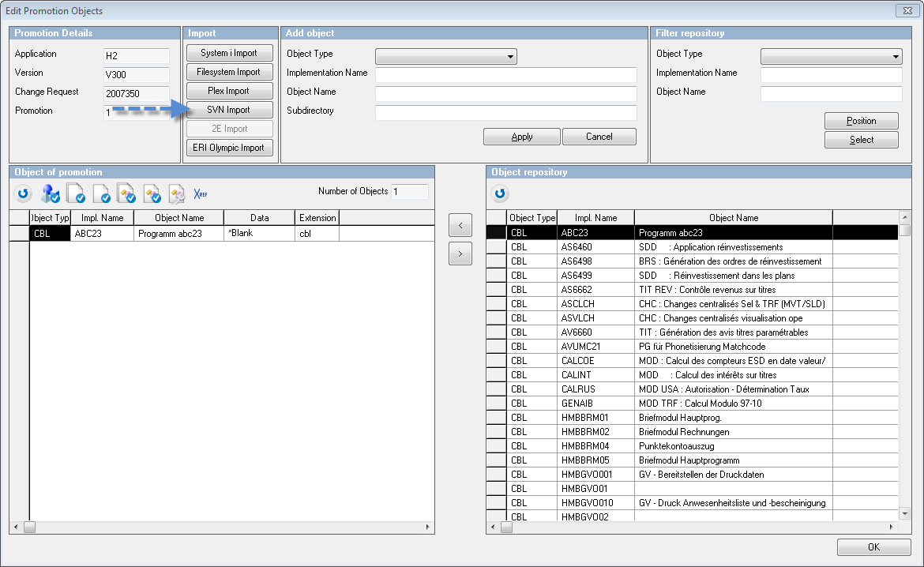
Task: Click ERI Olympic Import button
Action: click(229, 148)
